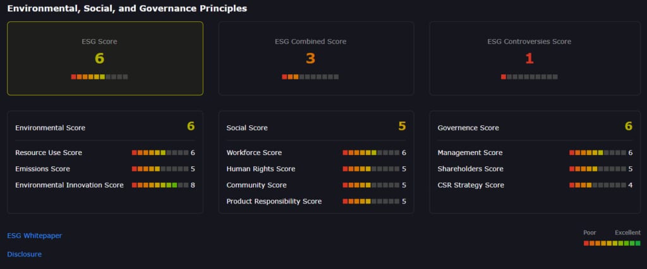Click the Workforce Score label
647x269 pixels.
(254, 152)
